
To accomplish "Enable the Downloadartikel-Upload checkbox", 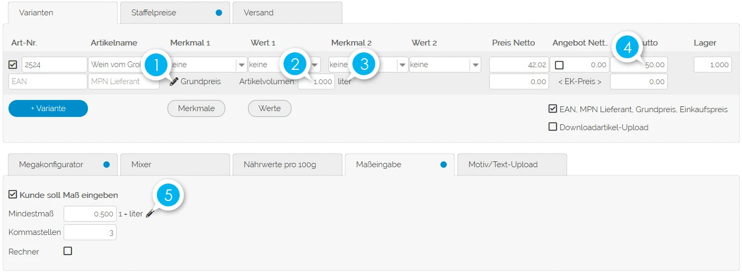I will pos(553,127).
